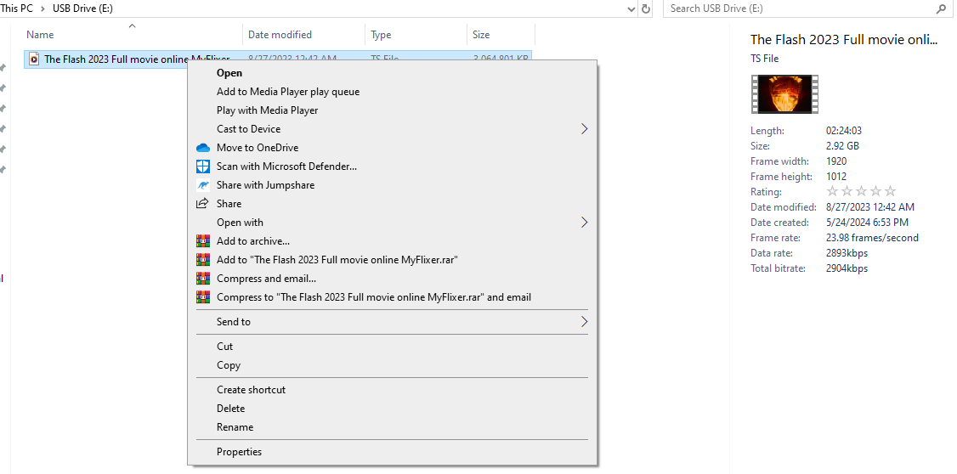Expand the Cast to Device submenu arrow
The width and height of the screenshot is (957, 474).
tap(584, 129)
